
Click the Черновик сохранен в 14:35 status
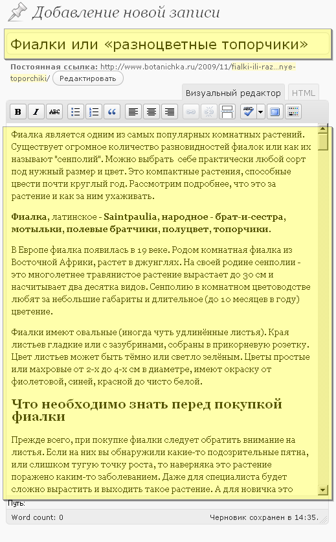click(x=264, y=517)
